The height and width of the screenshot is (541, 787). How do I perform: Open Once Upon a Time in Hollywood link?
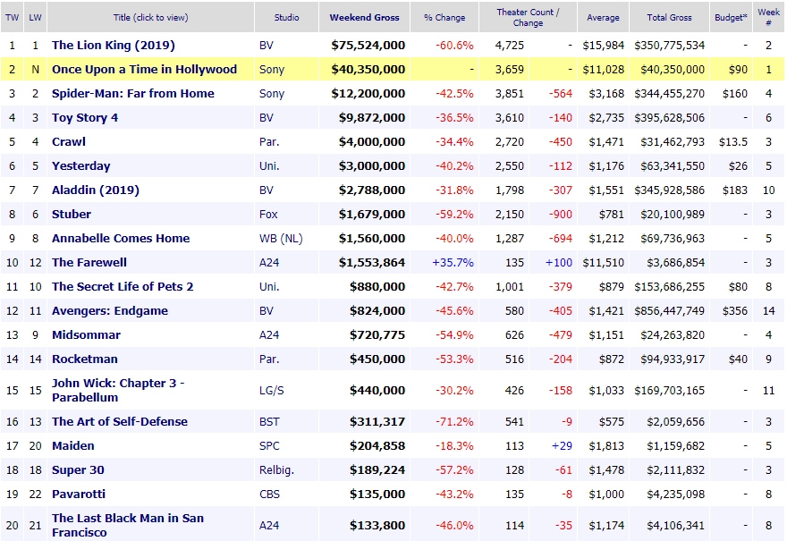(145, 69)
